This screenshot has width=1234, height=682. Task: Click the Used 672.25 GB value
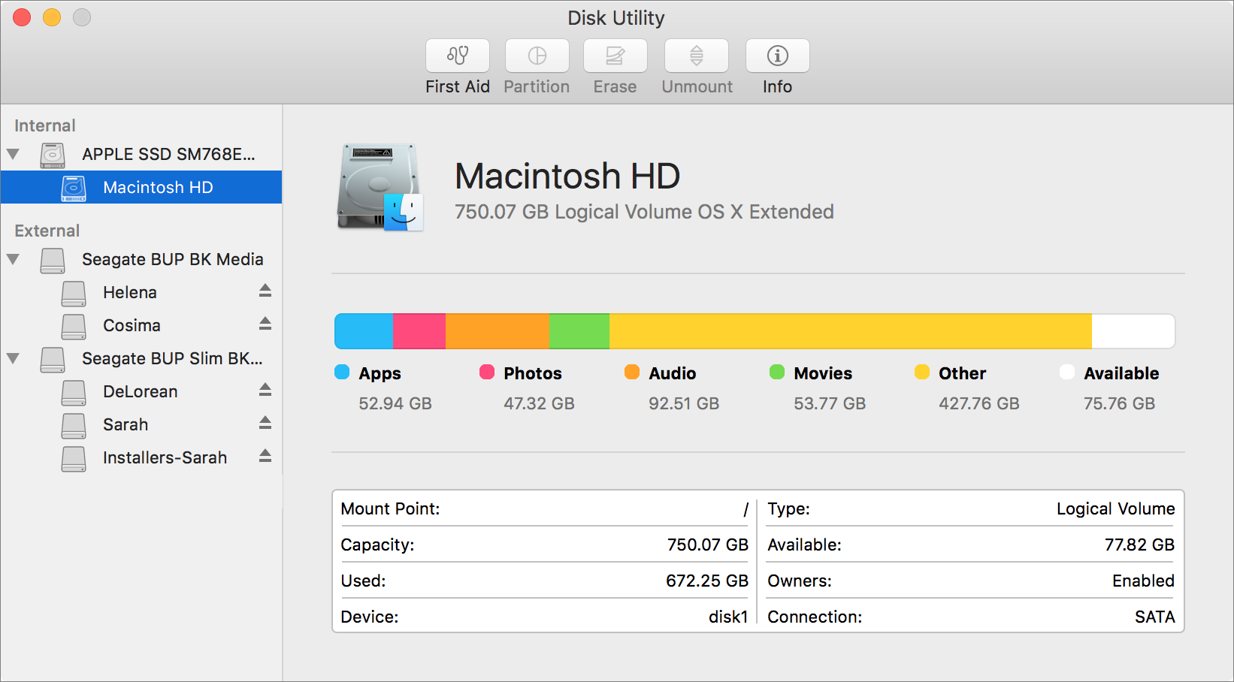pos(707,581)
